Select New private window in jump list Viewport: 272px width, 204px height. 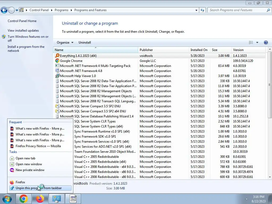[x=40, y=170]
